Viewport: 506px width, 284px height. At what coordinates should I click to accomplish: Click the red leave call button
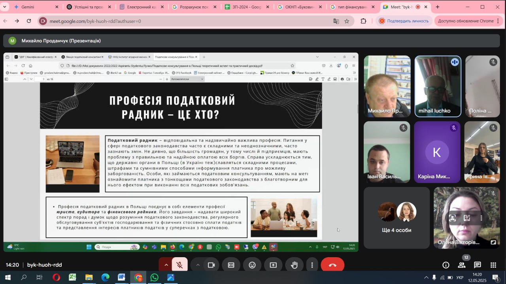coord(332,265)
